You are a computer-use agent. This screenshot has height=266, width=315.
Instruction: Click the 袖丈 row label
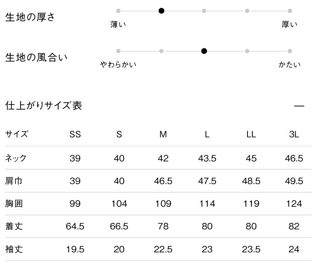pos(14,249)
